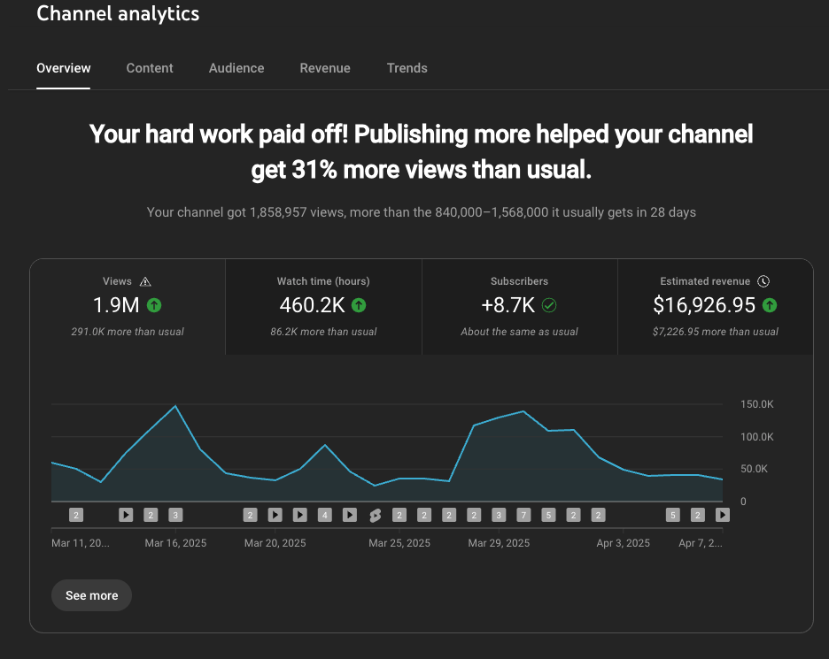The width and height of the screenshot is (829, 659).
Task: Select the Watch time (hours) card
Action: pos(323,307)
